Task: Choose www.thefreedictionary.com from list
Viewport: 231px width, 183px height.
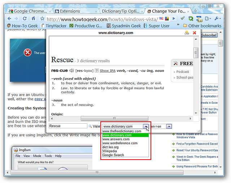Action: tap(125, 131)
